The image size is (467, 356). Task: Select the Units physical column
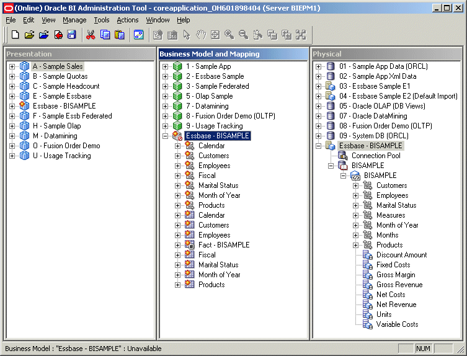(384, 314)
